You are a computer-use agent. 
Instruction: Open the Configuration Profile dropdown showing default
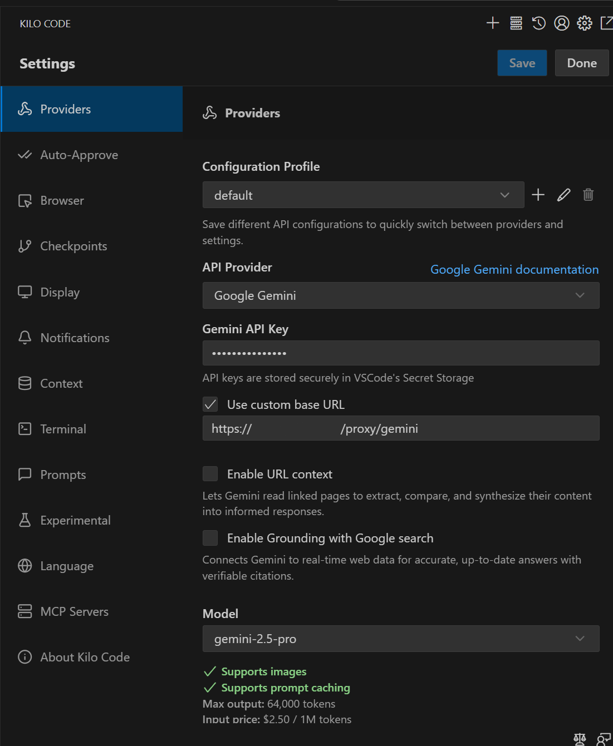coord(364,195)
